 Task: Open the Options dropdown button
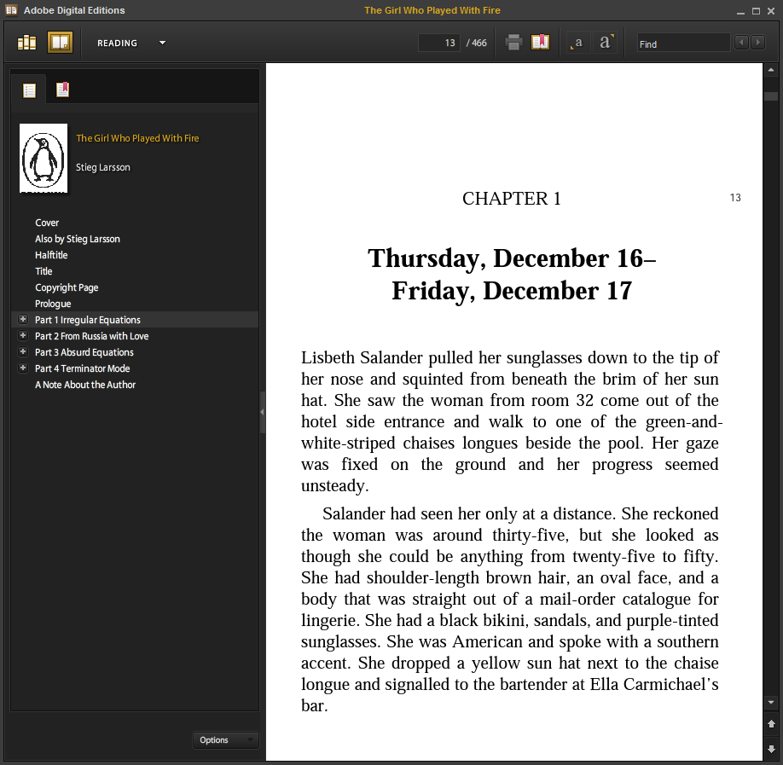click(x=226, y=740)
